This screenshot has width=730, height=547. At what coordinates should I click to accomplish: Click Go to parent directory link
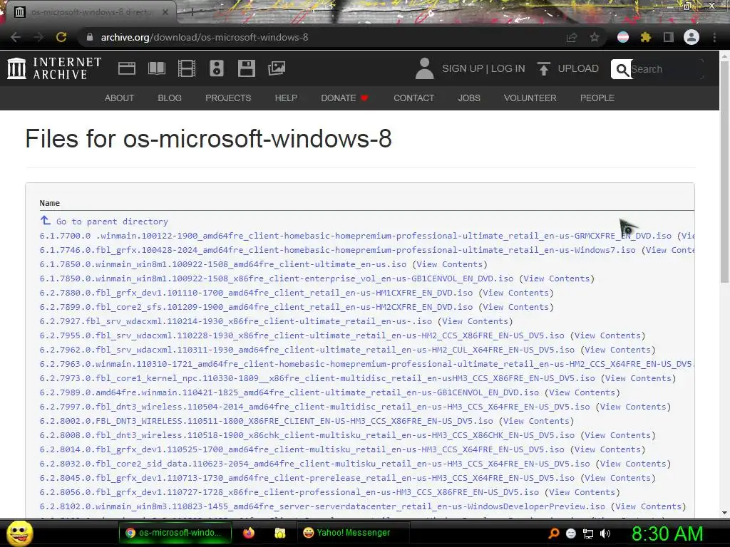112,222
